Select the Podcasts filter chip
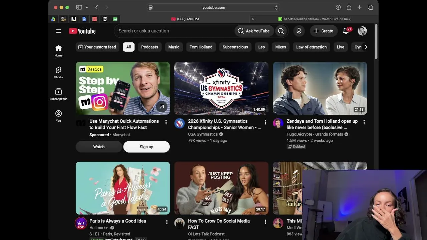Viewport: 427px width, 240px height. pyautogui.click(x=149, y=47)
